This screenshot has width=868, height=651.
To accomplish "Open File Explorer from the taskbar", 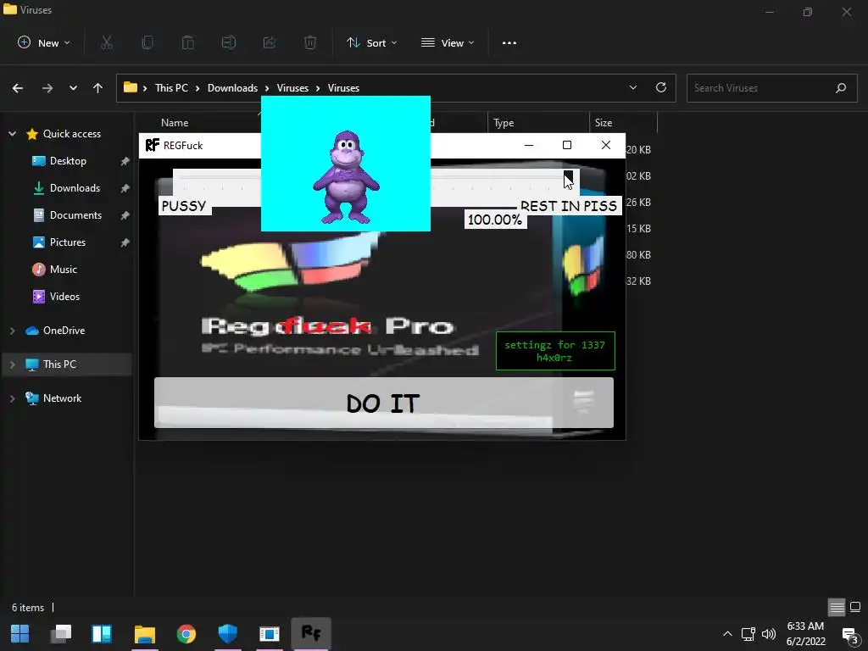I will point(145,633).
